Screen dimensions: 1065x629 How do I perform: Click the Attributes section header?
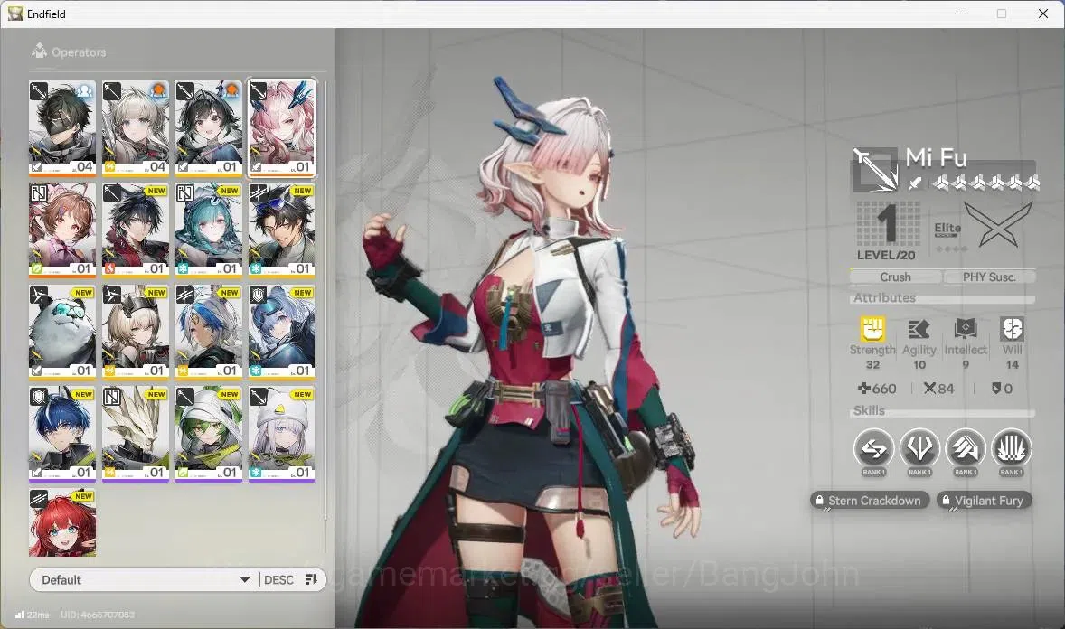[884, 297]
